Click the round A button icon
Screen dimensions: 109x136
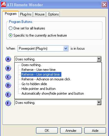coord(8,59)
